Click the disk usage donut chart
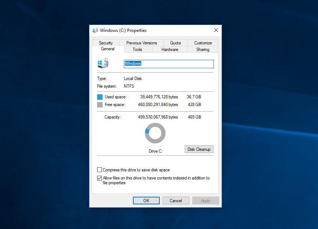Screen dimensions: 318x229 [x=155, y=133]
